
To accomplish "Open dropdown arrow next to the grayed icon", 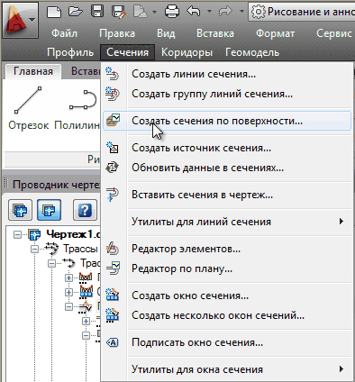I will pos(155,12).
